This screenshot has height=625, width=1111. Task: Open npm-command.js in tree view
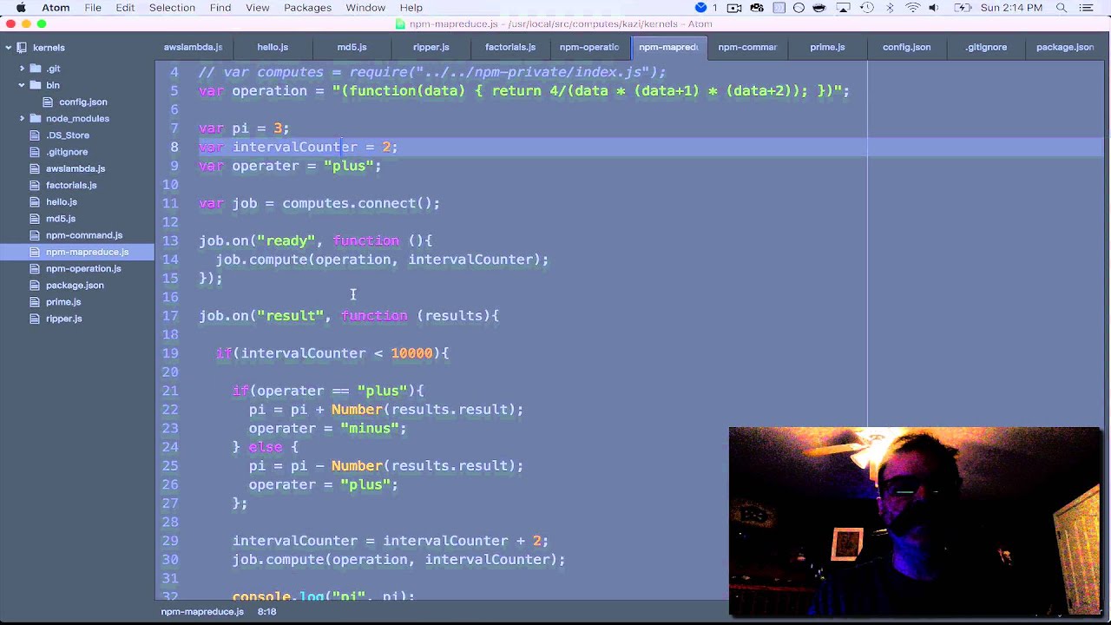(x=84, y=235)
